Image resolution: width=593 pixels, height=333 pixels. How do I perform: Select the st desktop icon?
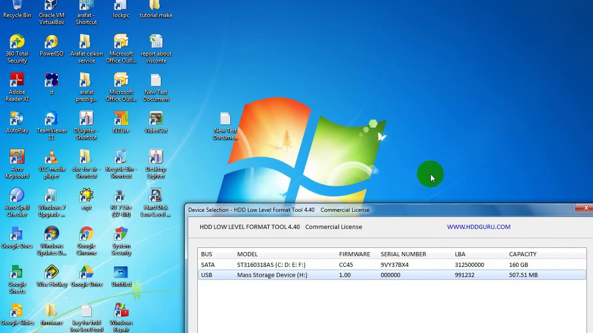tap(51, 84)
